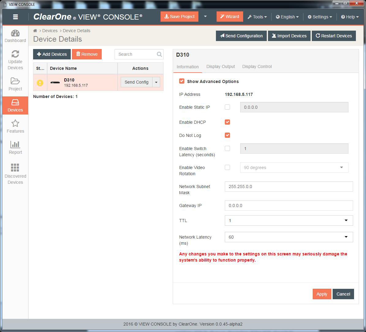Screen dimensions: 366x332
Task: Go to Dashboard in sidebar
Action: pos(15,36)
